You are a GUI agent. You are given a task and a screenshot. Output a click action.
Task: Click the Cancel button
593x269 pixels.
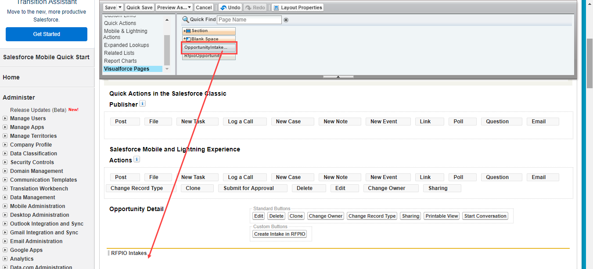(204, 7)
